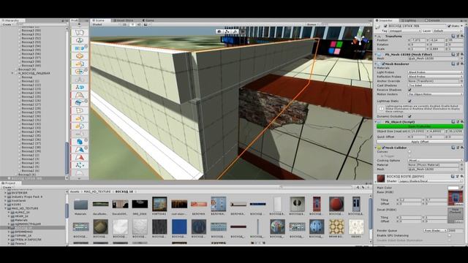The width and height of the screenshot is (468, 263).
Task: Click the green Open ProBuilder button
Action: point(419,126)
